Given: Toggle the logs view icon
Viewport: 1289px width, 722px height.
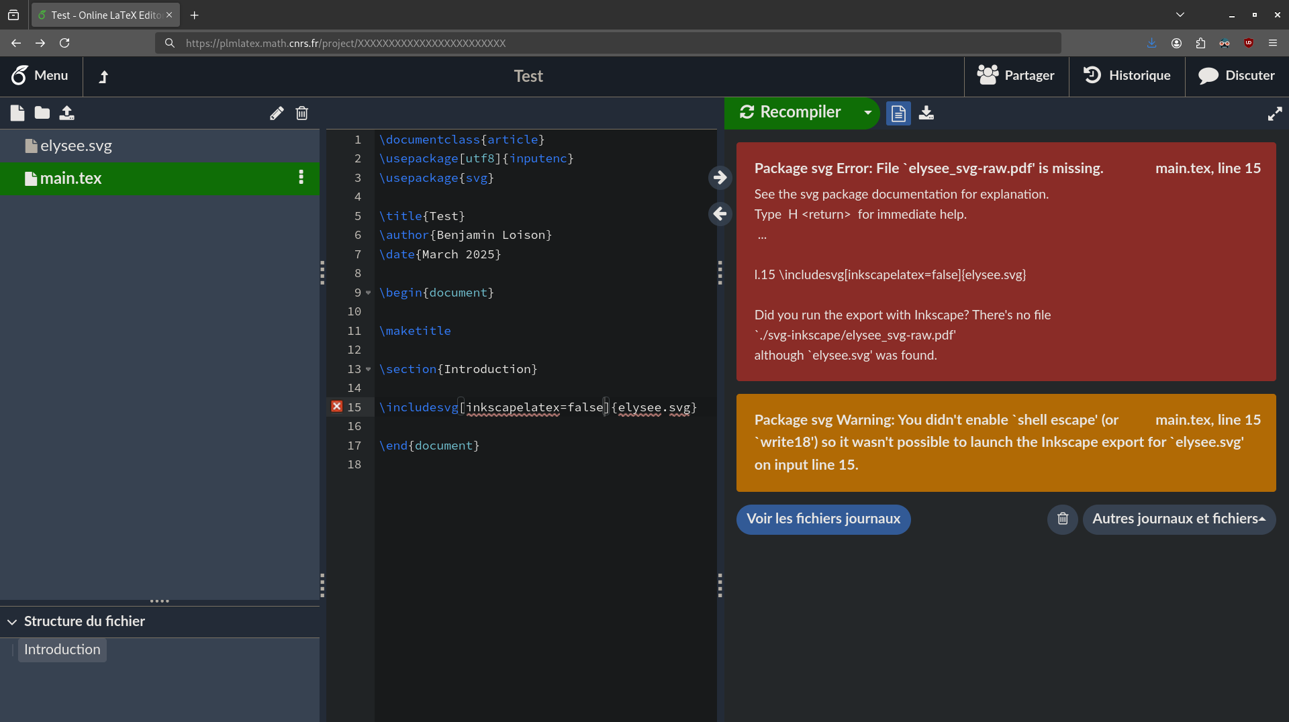Looking at the screenshot, I should pos(898,113).
